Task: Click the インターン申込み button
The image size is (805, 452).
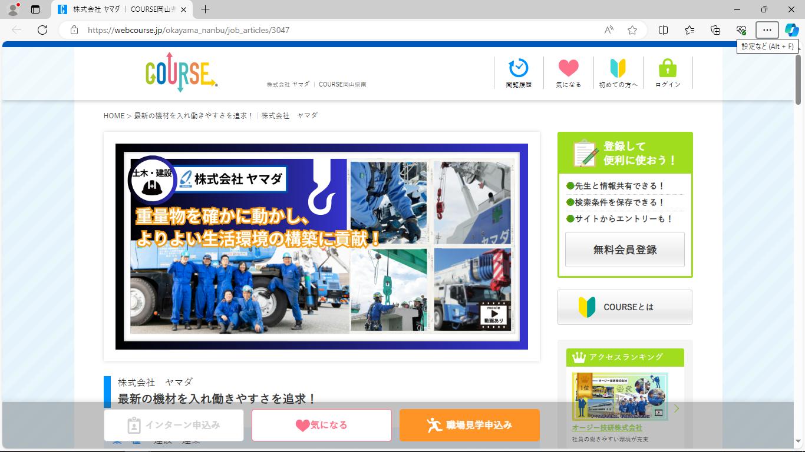Action: pyautogui.click(x=174, y=425)
